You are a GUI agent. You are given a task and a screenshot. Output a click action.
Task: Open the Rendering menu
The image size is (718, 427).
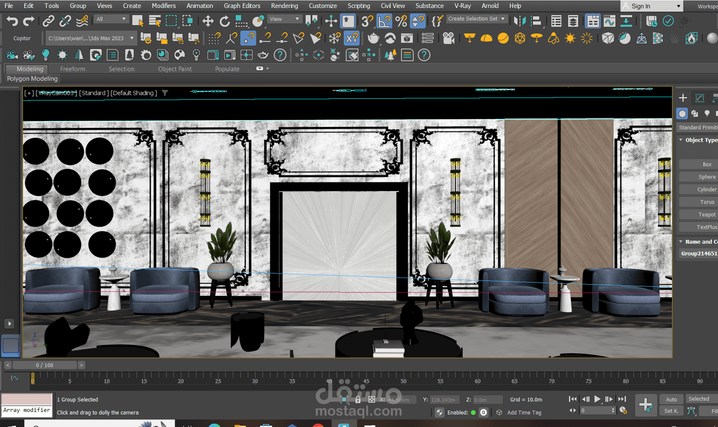click(x=284, y=6)
